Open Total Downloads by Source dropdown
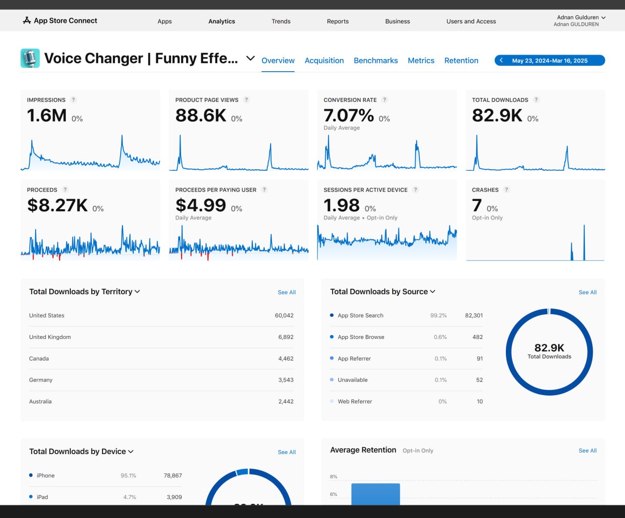The height and width of the screenshot is (518, 625). pyautogui.click(x=433, y=292)
